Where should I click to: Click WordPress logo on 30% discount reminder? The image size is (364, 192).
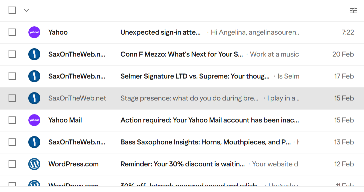coord(34,164)
